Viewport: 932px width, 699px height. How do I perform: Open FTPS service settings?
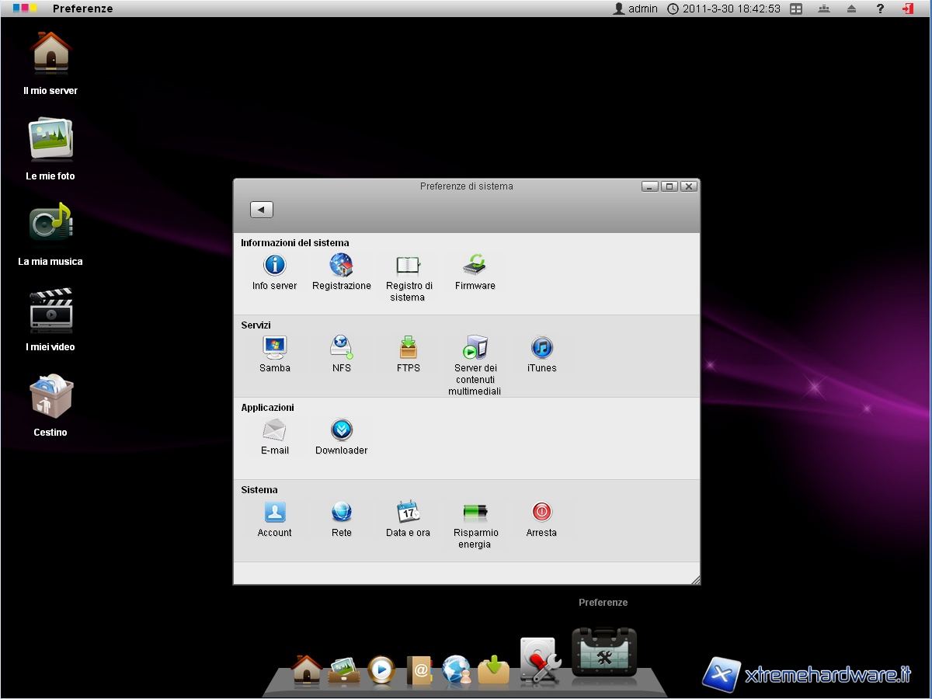[x=408, y=349]
